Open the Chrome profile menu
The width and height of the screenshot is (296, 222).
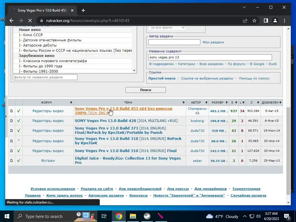(x=275, y=21)
